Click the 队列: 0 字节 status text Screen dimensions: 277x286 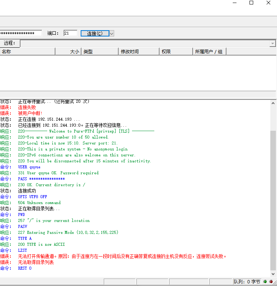tap(247, 282)
